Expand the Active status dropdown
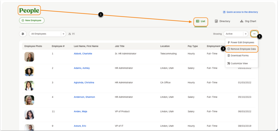The height and width of the screenshot is (131, 278). click(236, 34)
